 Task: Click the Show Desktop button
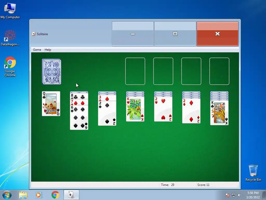click(x=264, y=195)
